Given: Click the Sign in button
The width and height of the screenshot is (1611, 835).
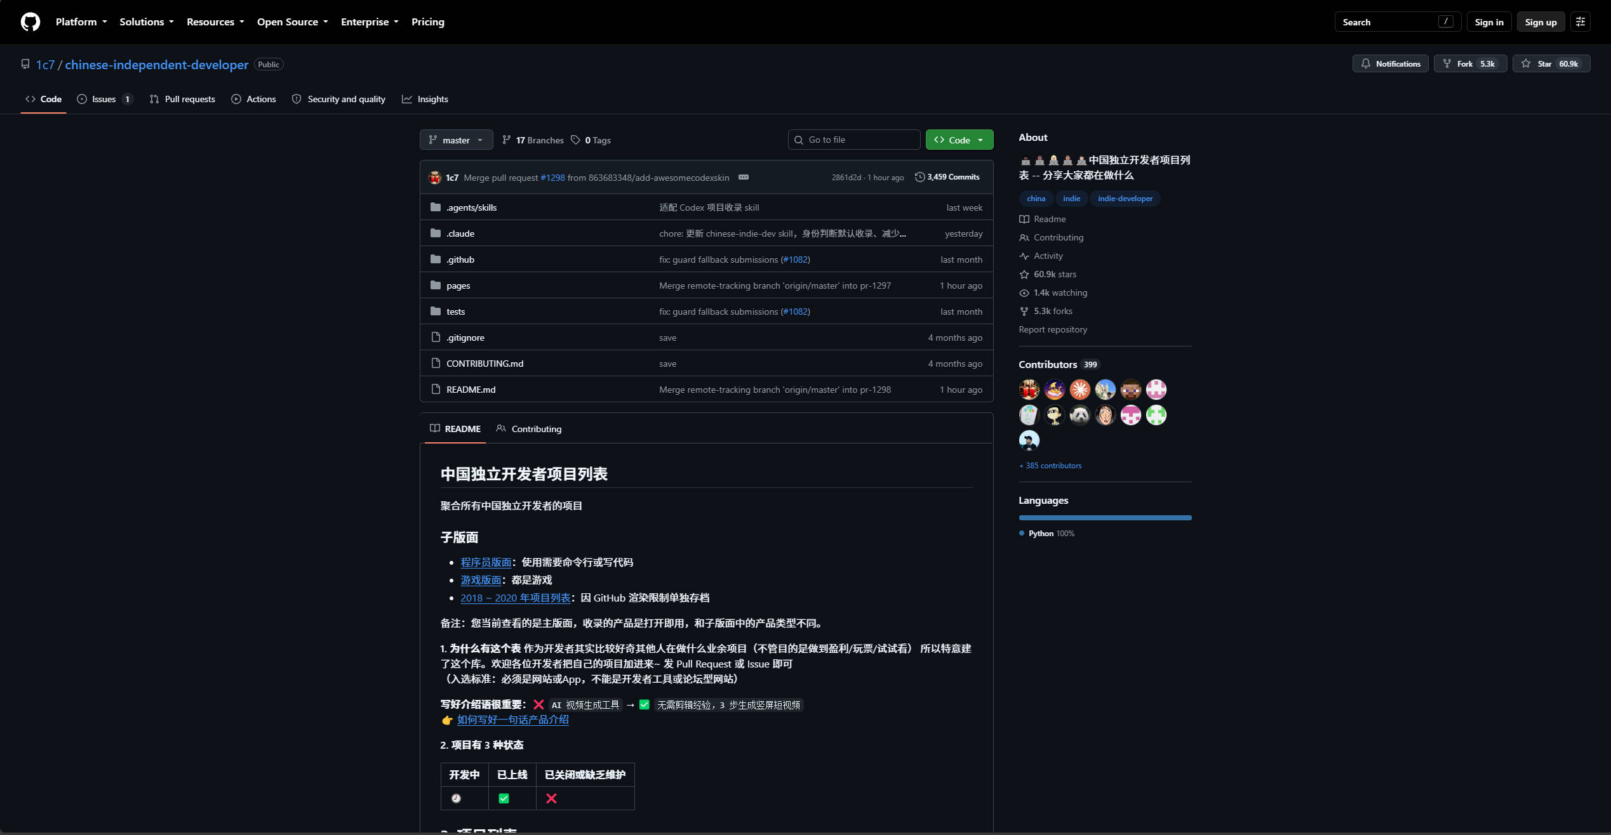Looking at the screenshot, I should click(1489, 22).
